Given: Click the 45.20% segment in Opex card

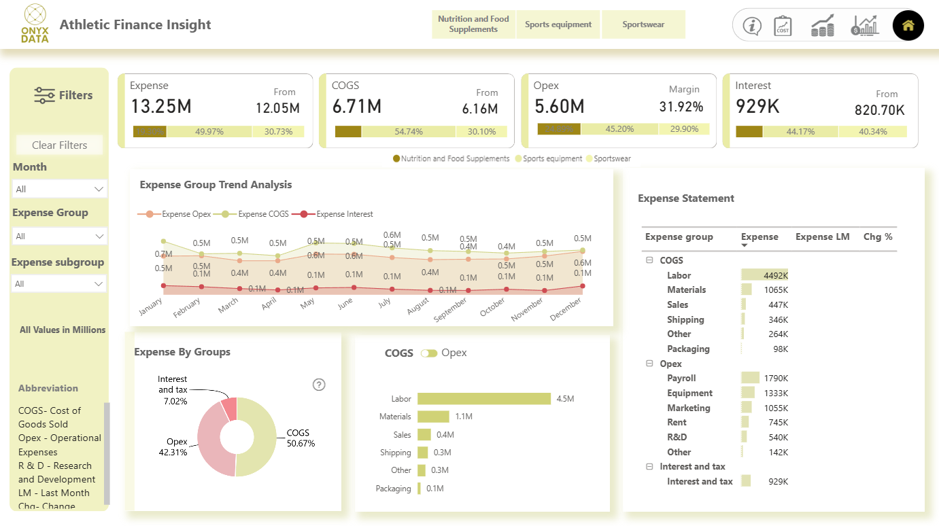Looking at the screenshot, I should click(619, 129).
